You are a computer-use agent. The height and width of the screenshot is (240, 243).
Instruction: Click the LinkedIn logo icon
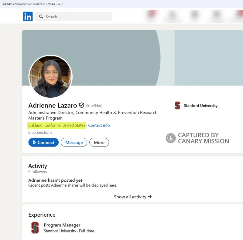coord(28,16)
